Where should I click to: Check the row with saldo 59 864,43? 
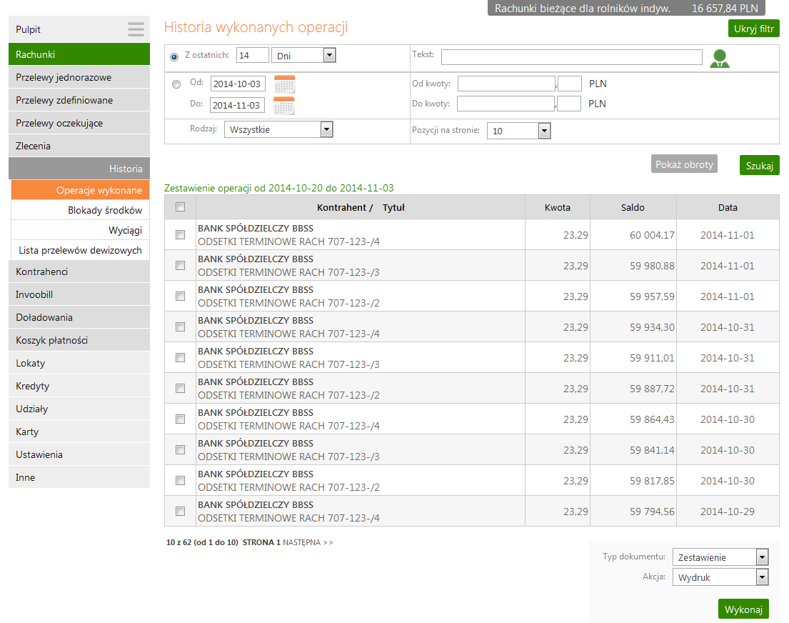180,419
